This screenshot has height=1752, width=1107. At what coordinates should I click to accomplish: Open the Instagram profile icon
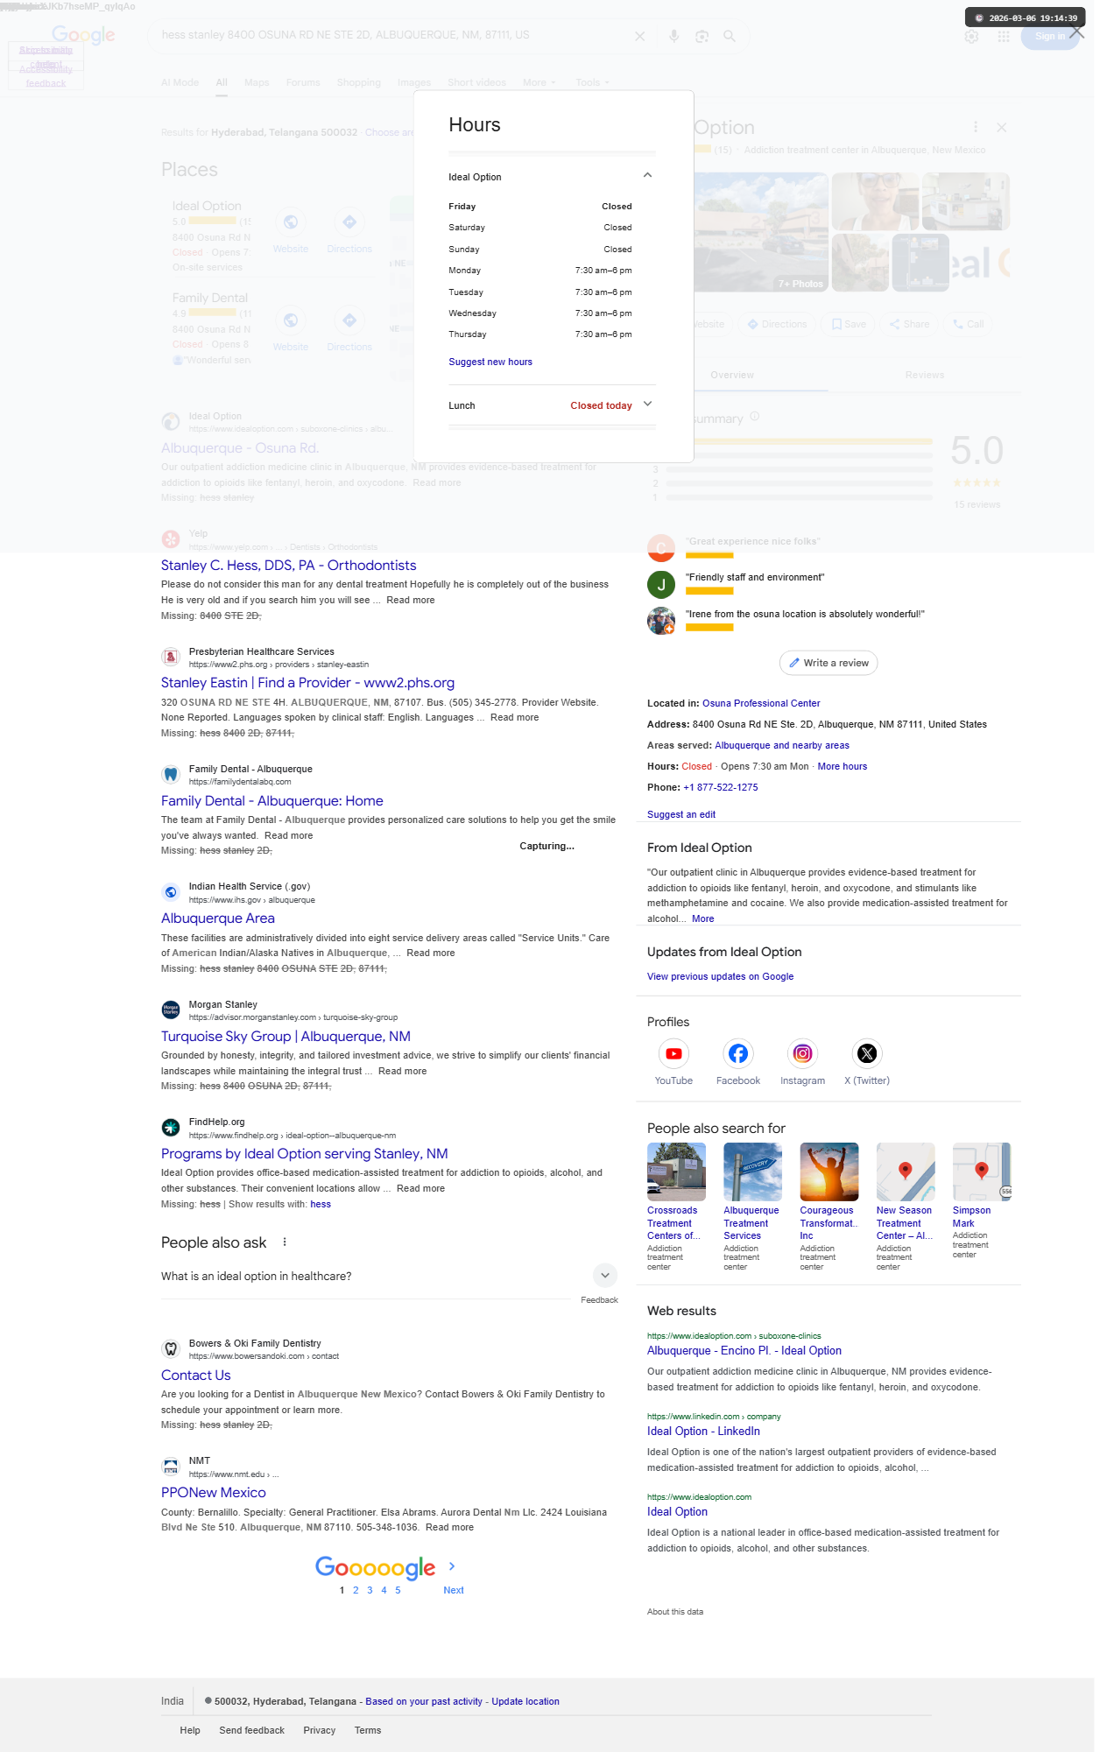tap(802, 1053)
